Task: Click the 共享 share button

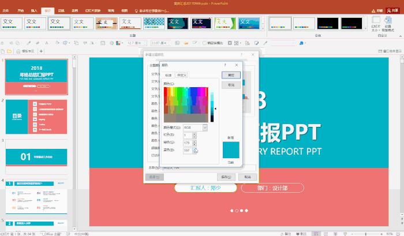Action: [x=392, y=10]
